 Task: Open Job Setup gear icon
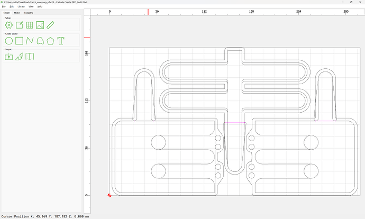pyautogui.click(x=9, y=25)
